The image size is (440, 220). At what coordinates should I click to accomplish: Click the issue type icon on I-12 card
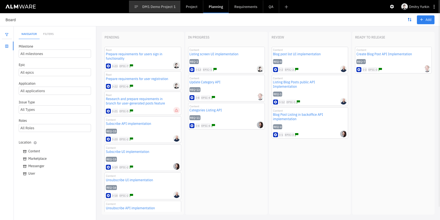[276, 102]
